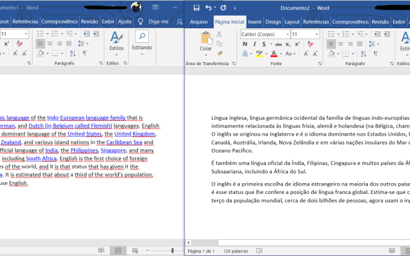Open the Arquivo tab in Documento2

pos(199,22)
